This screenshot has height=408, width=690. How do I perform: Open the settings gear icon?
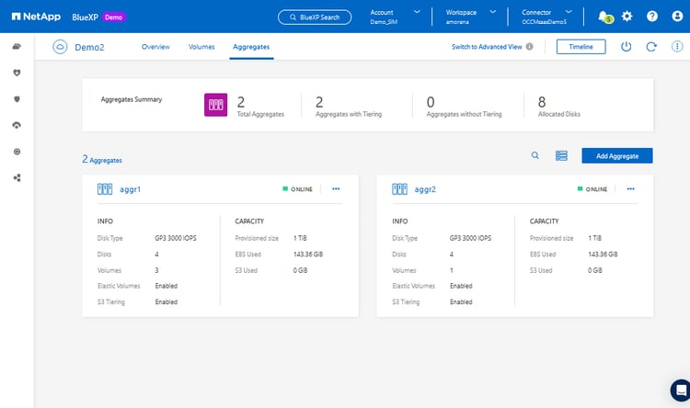pos(627,17)
